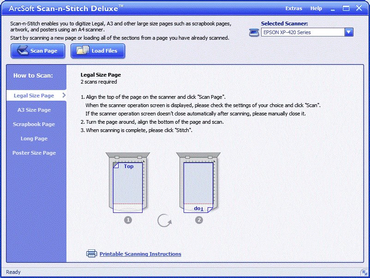Click the rotate arrow icon between scanner diagrams
The height and width of the screenshot is (278, 370).
(164, 221)
